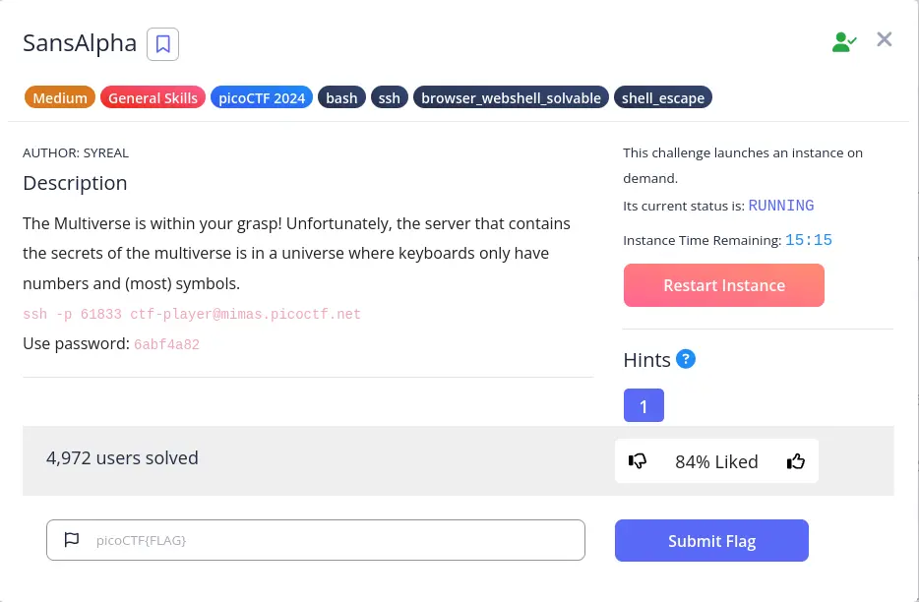
Task: Click the thumbs down dislike icon
Action: (638, 461)
